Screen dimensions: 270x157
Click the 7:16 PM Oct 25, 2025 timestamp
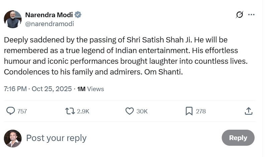click(x=38, y=89)
